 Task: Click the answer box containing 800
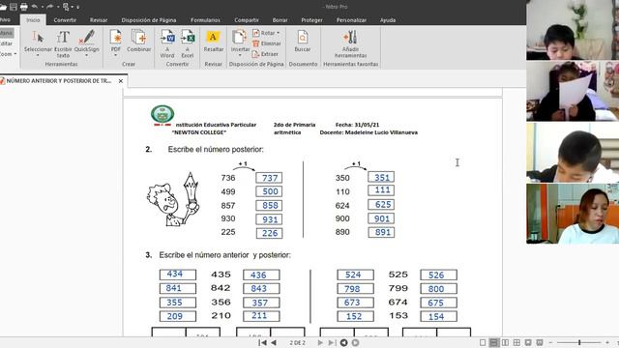click(x=438, y=288)
